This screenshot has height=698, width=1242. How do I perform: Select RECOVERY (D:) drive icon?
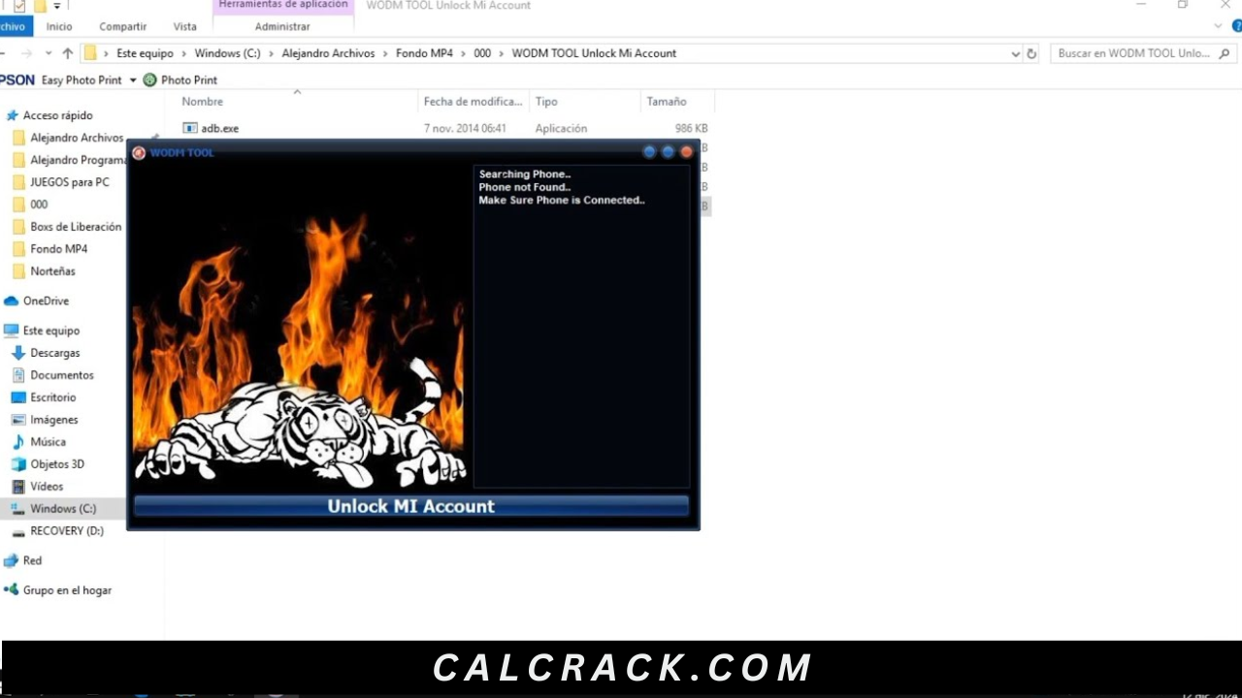click(18, 531)
